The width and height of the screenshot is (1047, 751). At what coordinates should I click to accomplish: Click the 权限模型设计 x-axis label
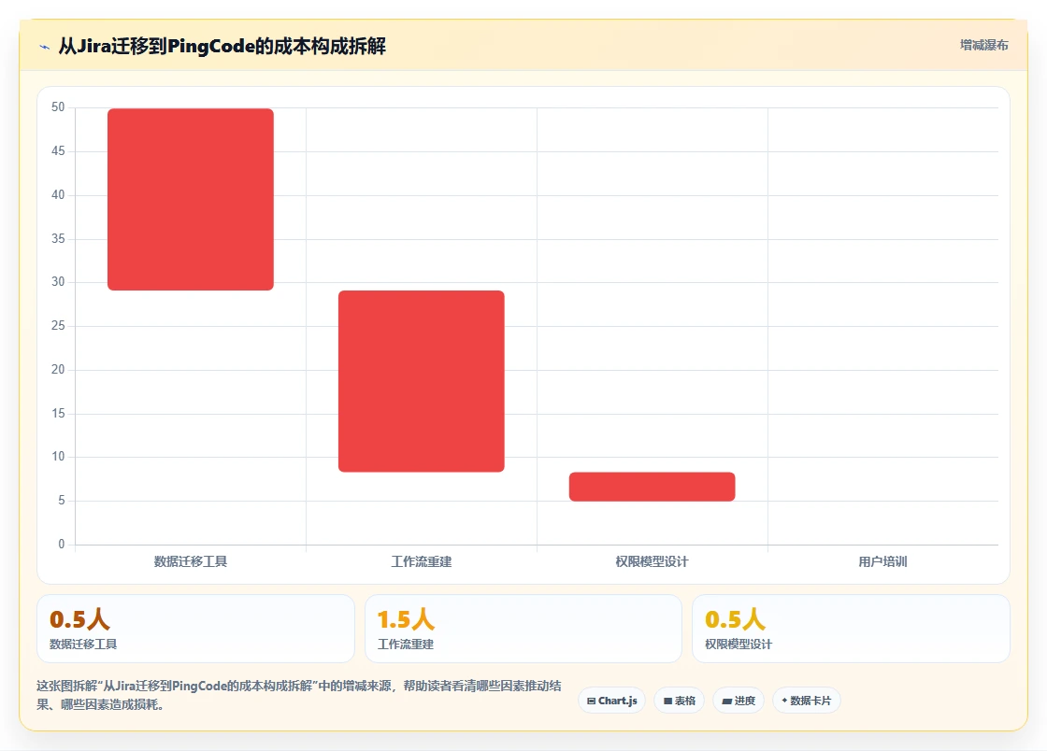pos(652,561)
